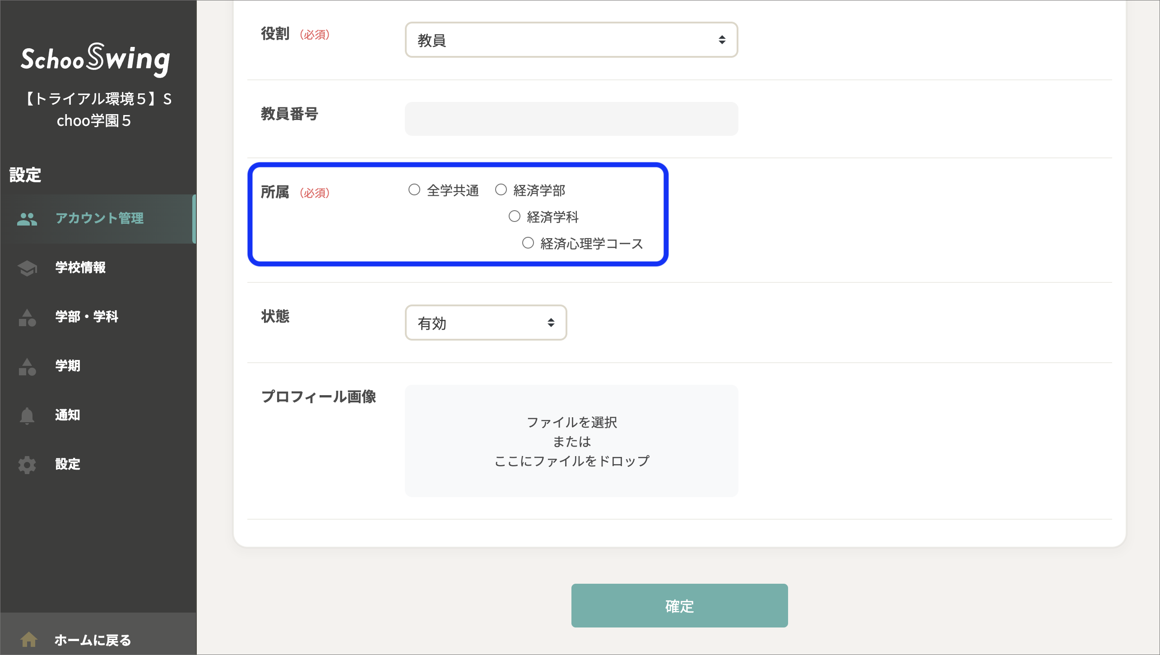The width and height of the screenshot is (1160, 655).
Task: Click inside the 教員番号 input field
Action: click(571, 119)
